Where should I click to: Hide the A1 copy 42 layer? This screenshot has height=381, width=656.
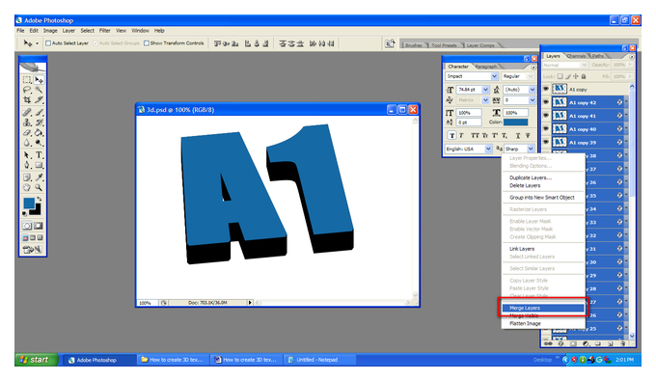pos(546,102)
